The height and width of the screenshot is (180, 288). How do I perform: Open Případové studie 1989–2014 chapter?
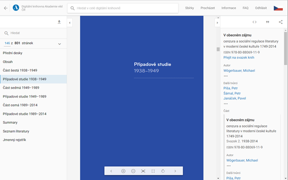point(33,114)
